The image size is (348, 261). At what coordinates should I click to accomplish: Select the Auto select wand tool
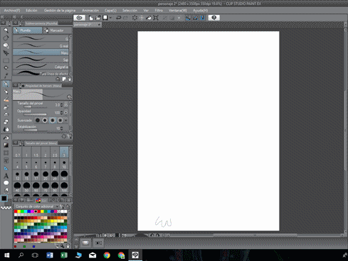(x=6, y=68)
